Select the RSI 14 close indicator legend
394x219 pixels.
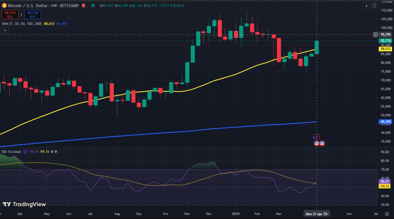click(11, 151)
